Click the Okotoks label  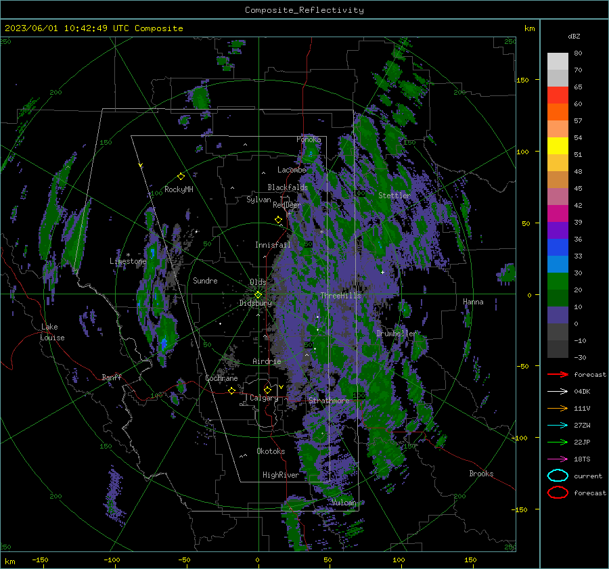(x=271, y=451)
